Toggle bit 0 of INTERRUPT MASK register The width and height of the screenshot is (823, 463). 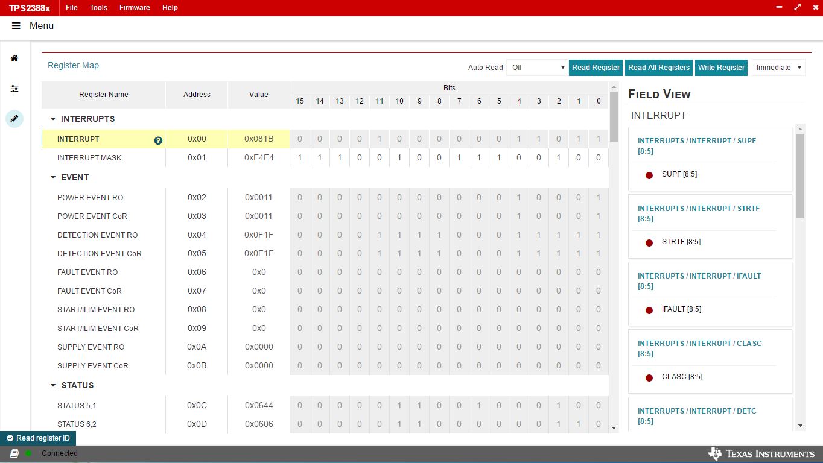599,158
